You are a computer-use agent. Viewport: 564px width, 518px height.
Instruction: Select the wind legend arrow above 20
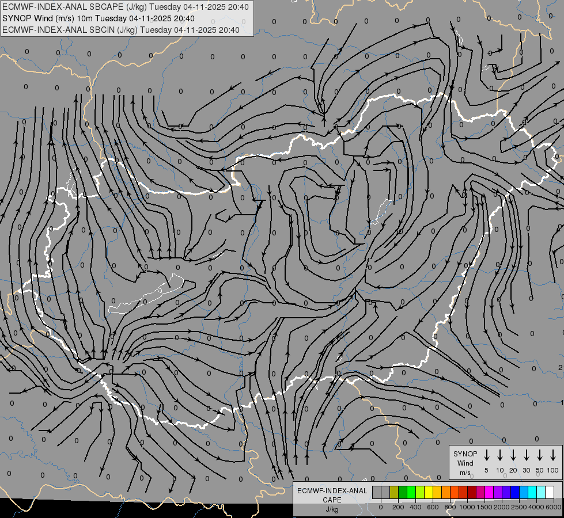[x=513, y=455]
